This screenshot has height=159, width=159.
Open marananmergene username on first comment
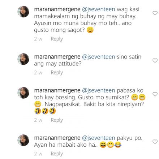coord(57,9)
